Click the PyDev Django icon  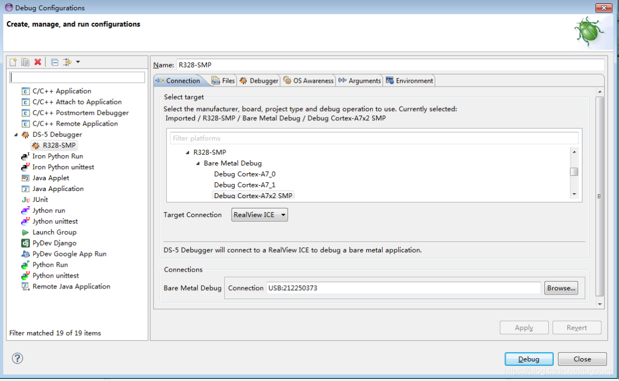click(x=25, y=243)
